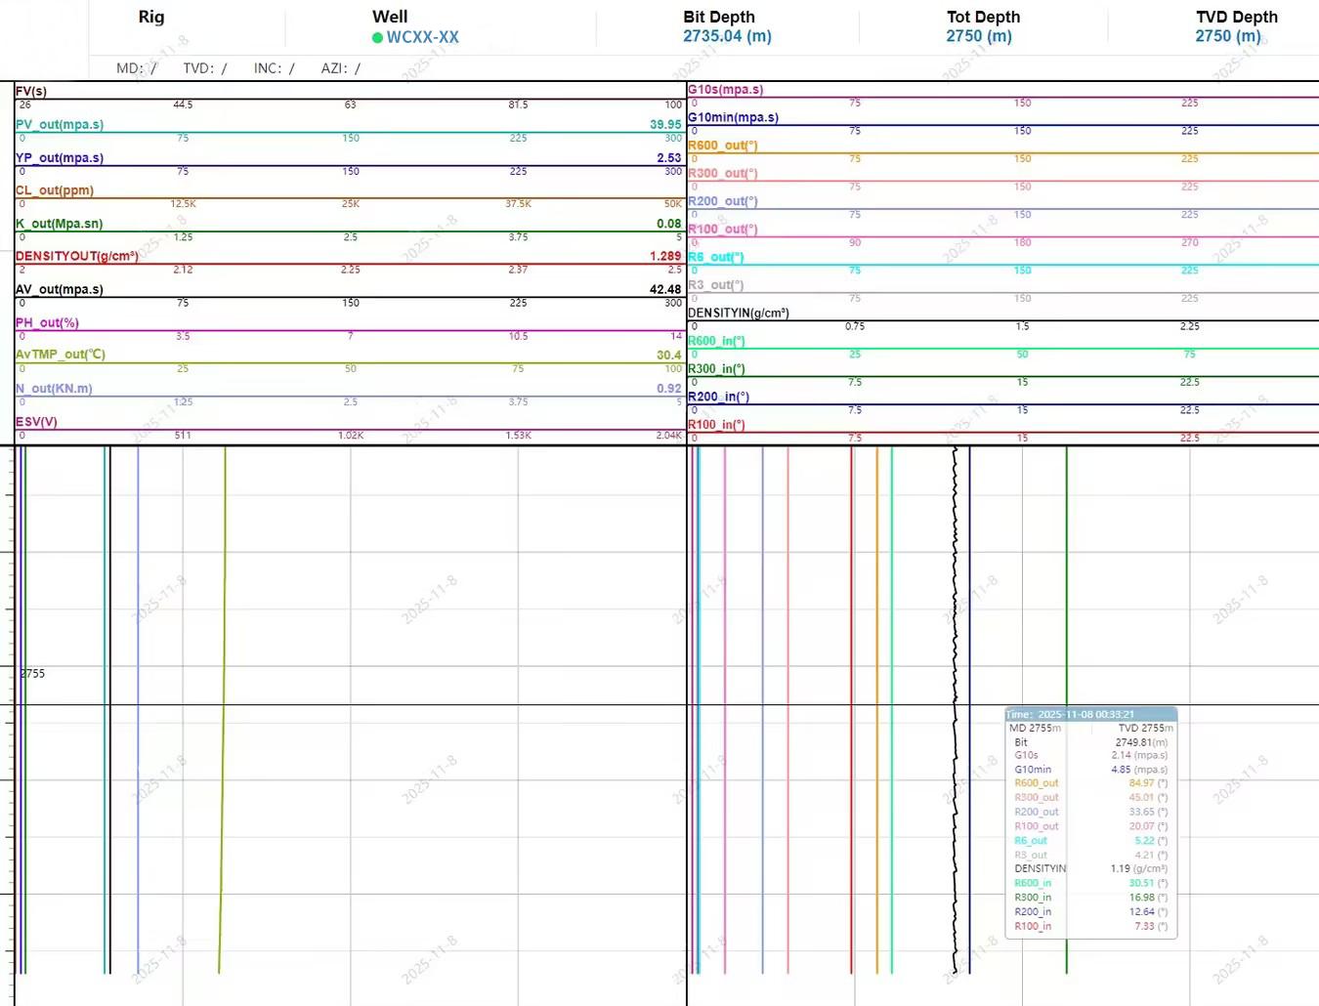This screenshot has height=1006, width=1319.
Task: Select the TVD Depth header label
Action: pos(1236,17)
